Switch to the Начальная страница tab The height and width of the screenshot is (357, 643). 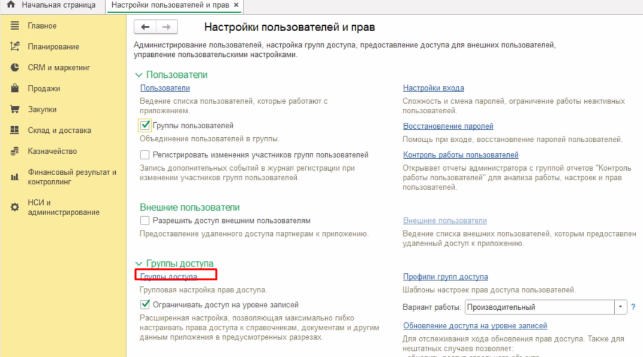coord(58,5)
